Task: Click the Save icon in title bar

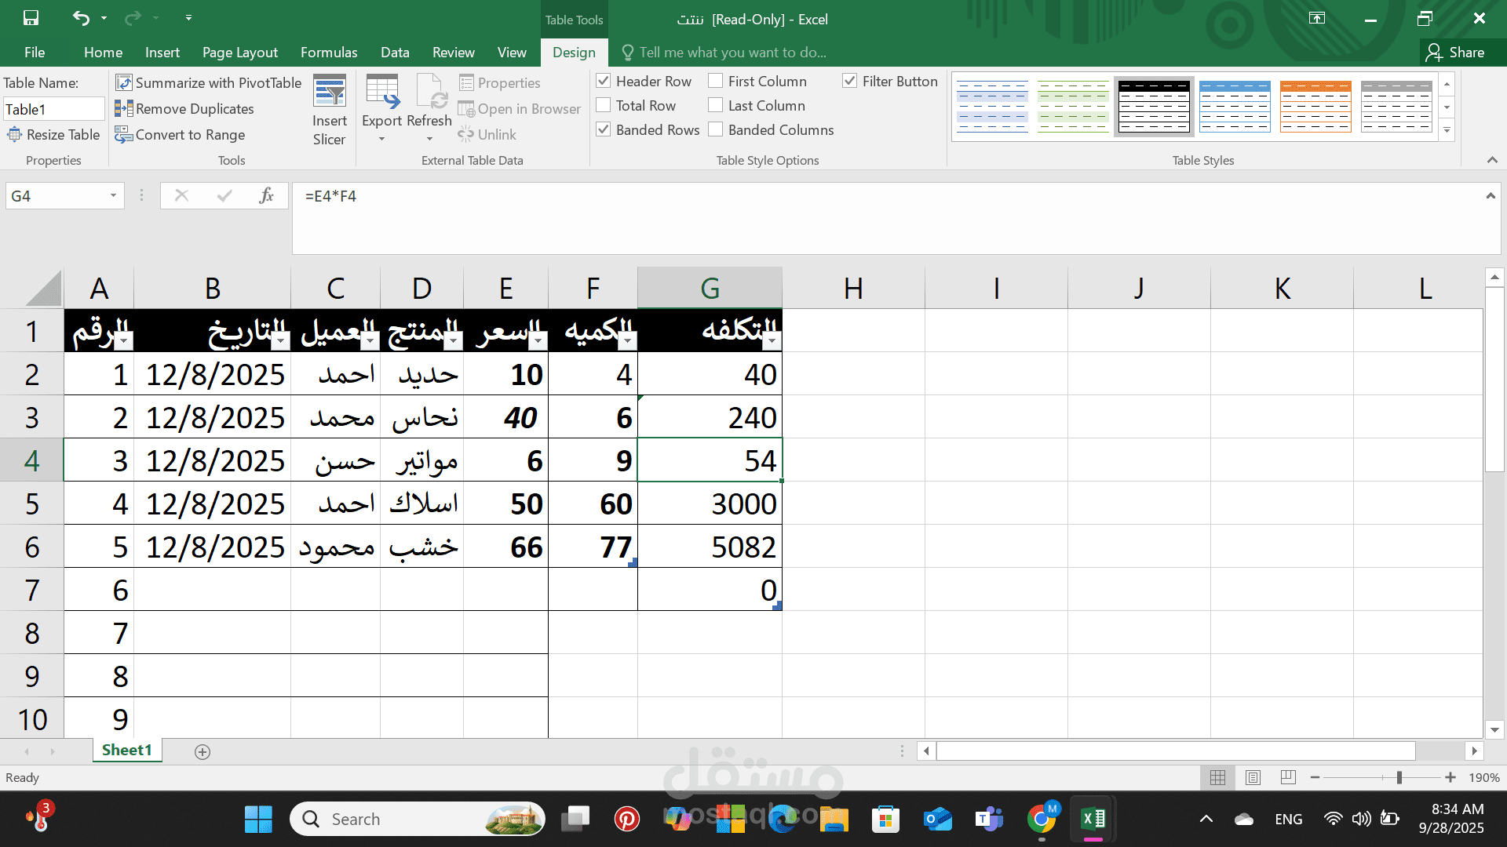Action: (31, 18)
